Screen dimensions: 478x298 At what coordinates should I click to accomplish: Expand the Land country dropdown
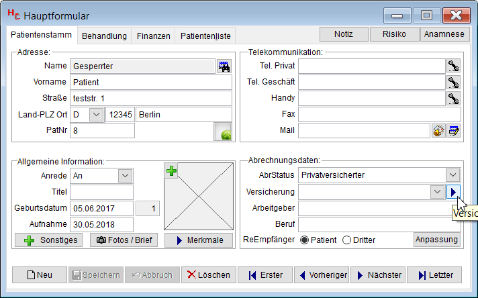point(95,114)
